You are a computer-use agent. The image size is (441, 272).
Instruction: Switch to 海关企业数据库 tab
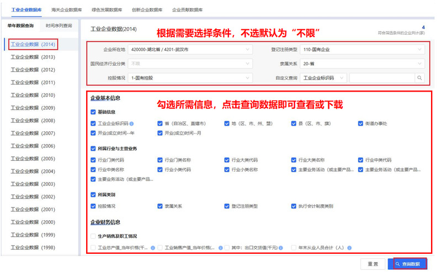click(66, 10)
